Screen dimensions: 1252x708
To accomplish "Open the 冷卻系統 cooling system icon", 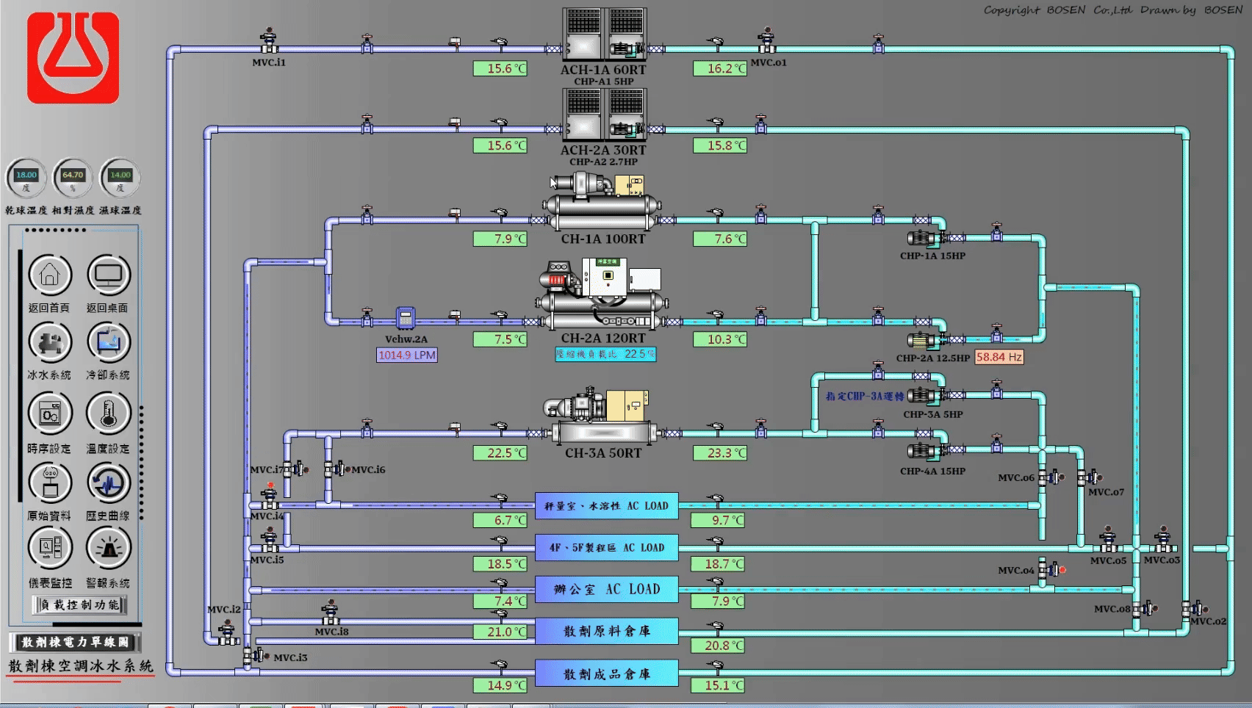I will pos(108,343).
